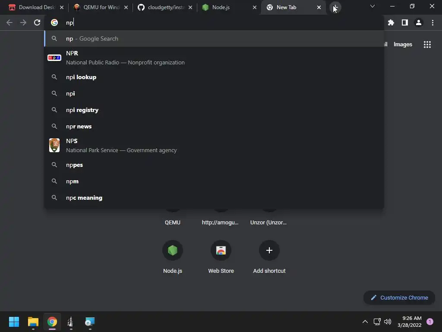The width and height of the screenshot is (442, 332).
Task: Click the NPR logo suggestion icon
Action: 54,57
